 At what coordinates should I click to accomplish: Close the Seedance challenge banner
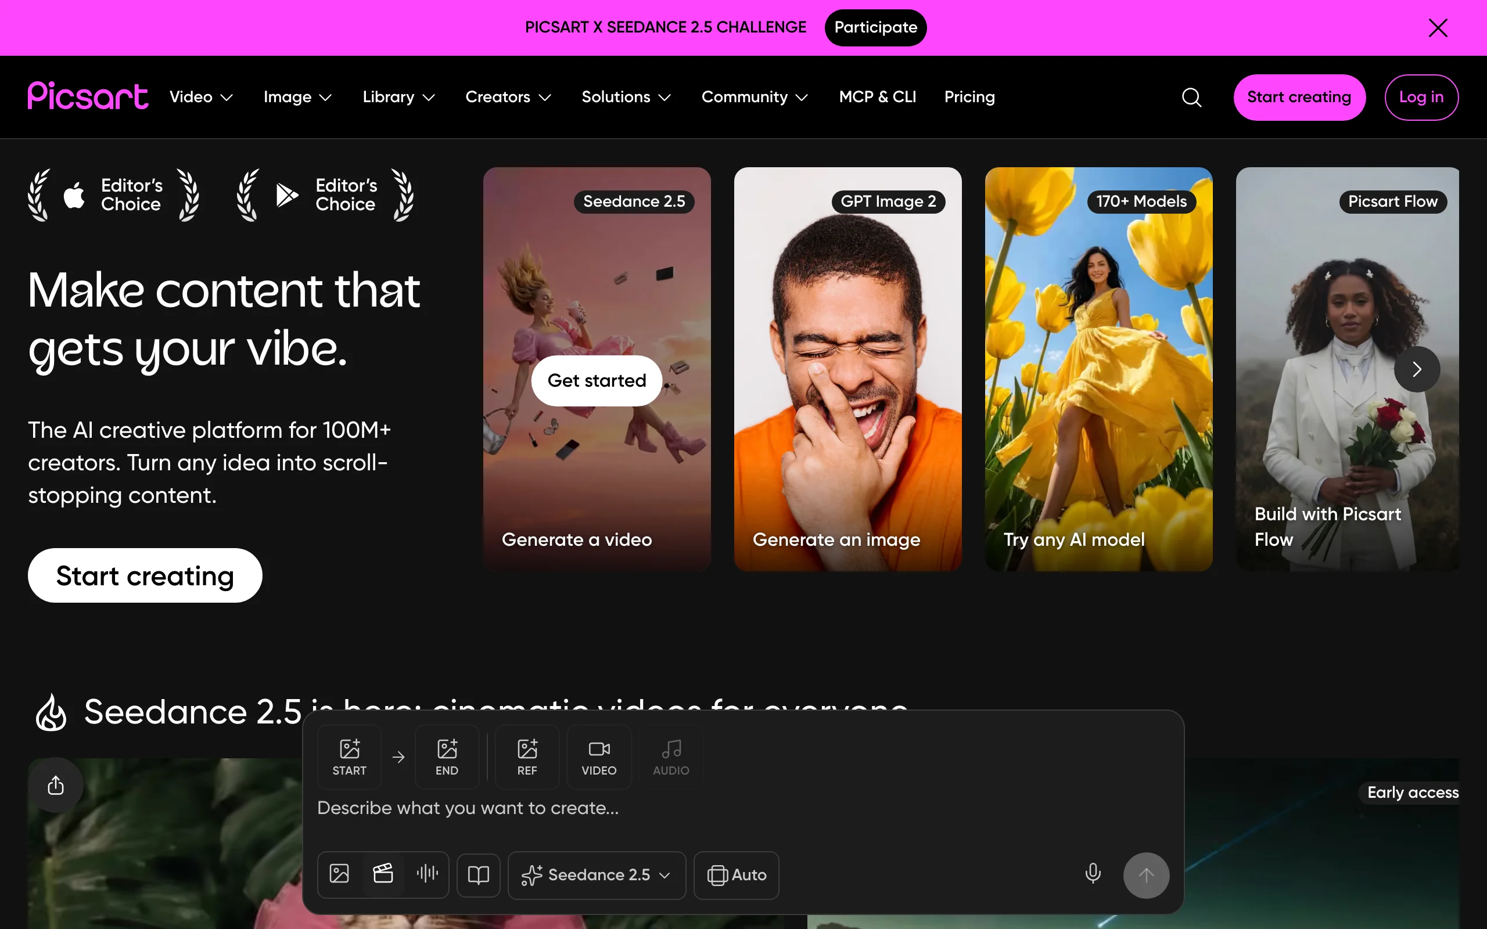point(1438,28)
